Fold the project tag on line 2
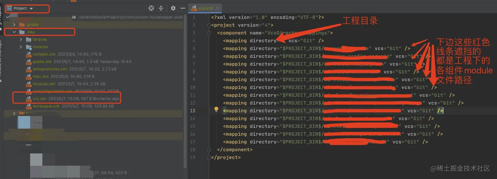Image resolution: width=497 pixels, height=179 pixels. tap(209, 25)
